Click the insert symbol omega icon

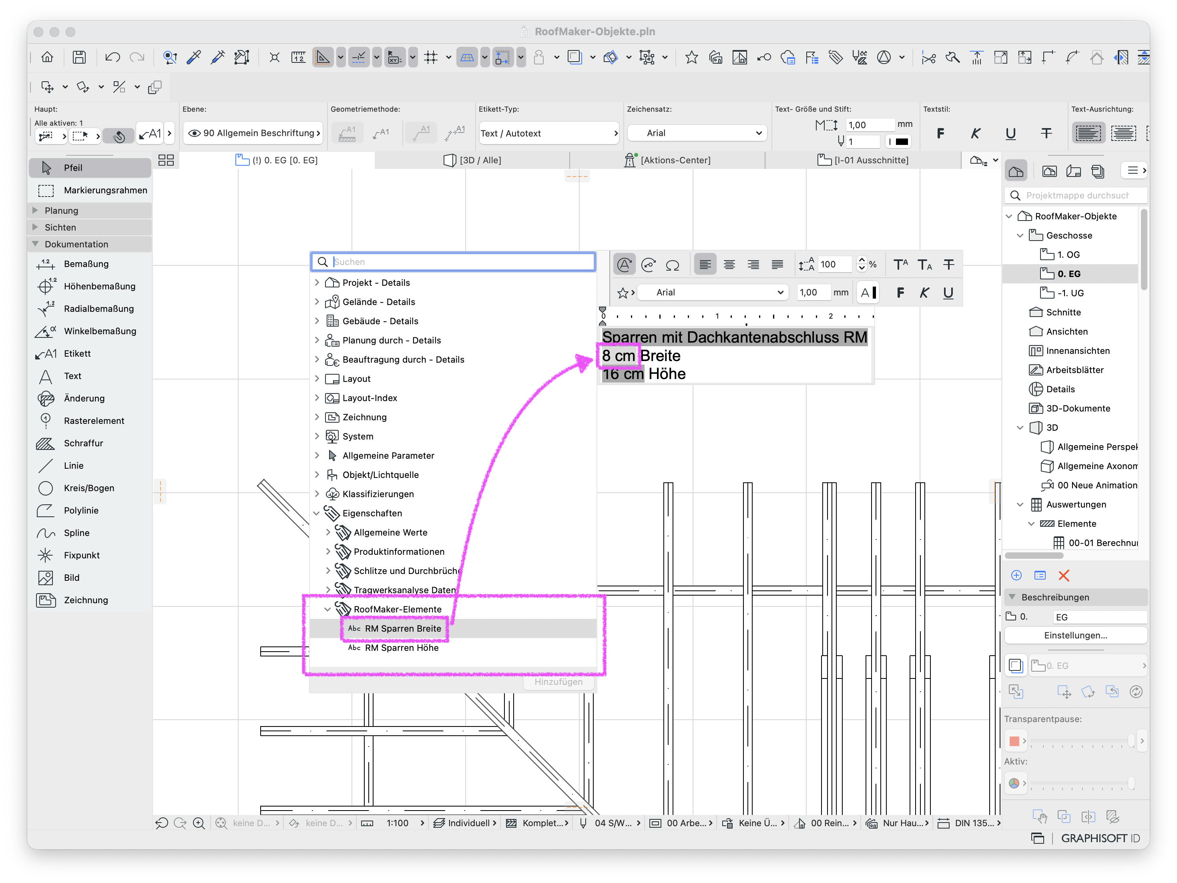click(x=673, y=264)
